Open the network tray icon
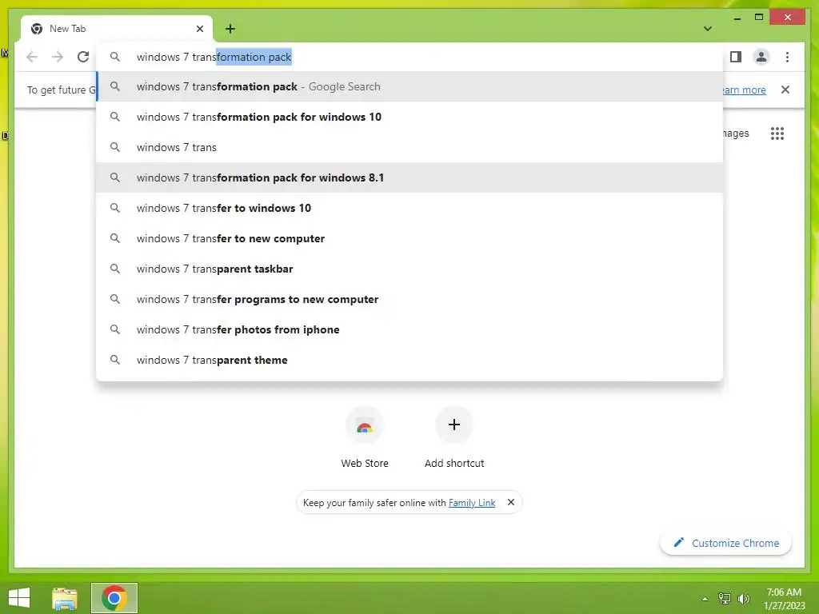Screen dimensions: 819x614 [x=724, y=599]
